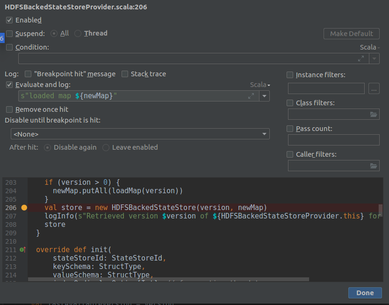Click the Done button
Image resolution: width=389 pixels, height=305 pixels.
point(365,293)
